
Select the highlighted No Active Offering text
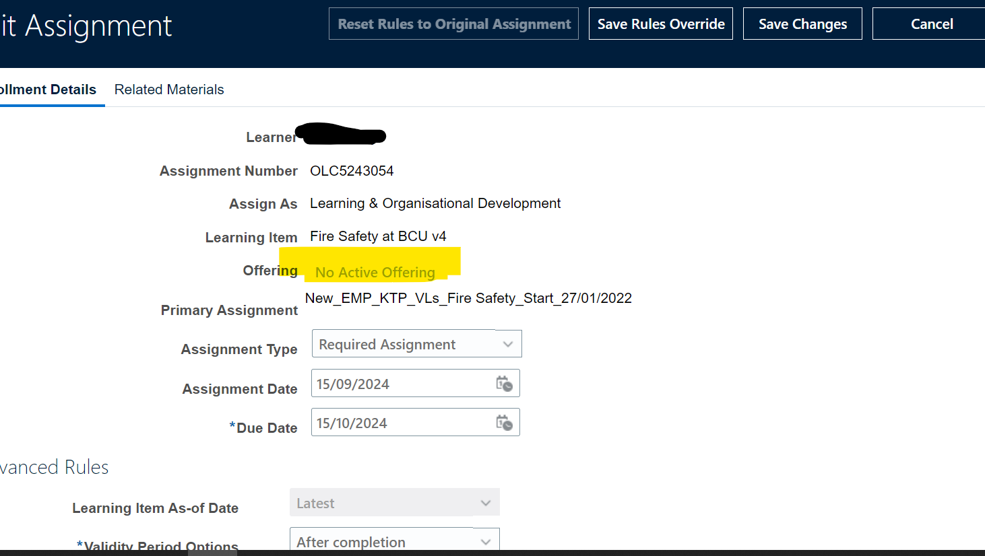click(x=375, y=272)
